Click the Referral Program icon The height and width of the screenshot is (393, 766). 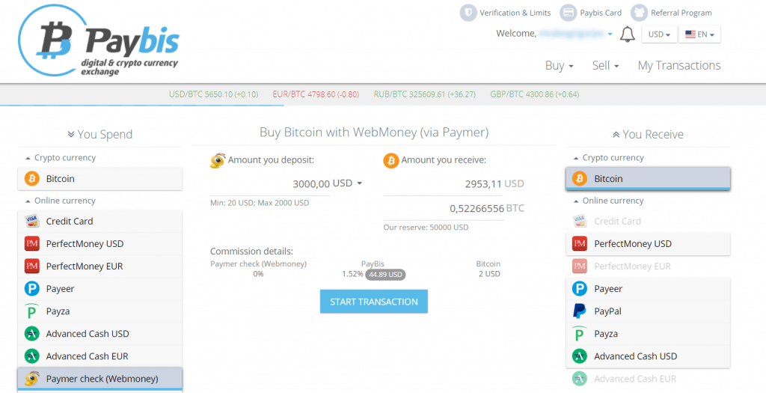coord(639,13)
